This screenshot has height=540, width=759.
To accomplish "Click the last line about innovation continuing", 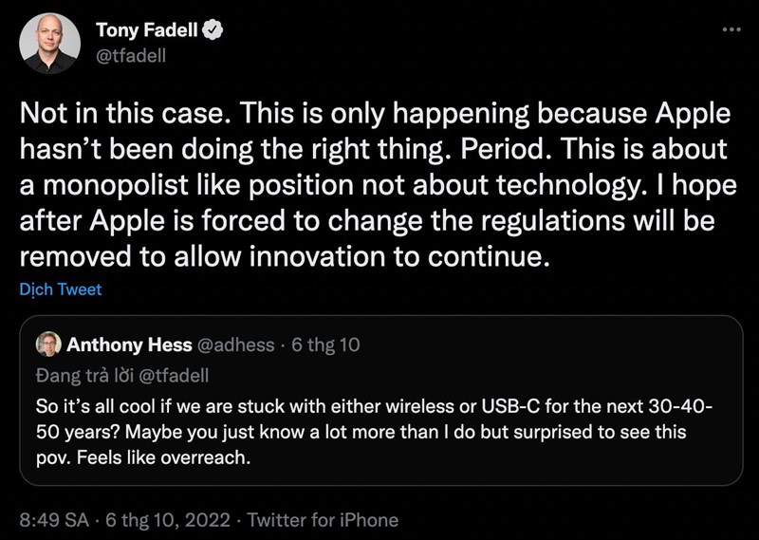I will pyautogui.click(x=285, y=256).
